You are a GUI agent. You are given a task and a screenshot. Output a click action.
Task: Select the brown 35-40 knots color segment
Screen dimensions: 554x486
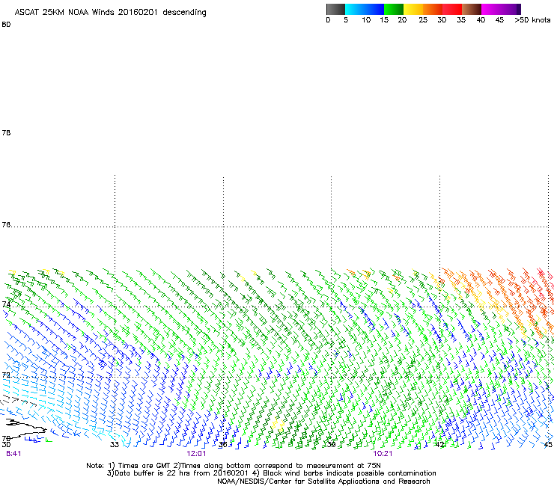[472, 9]
